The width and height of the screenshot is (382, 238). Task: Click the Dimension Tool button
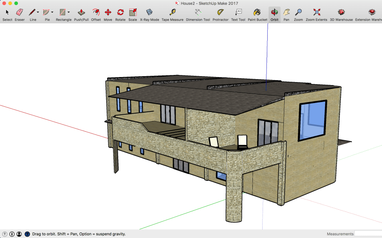coord(198,13)
